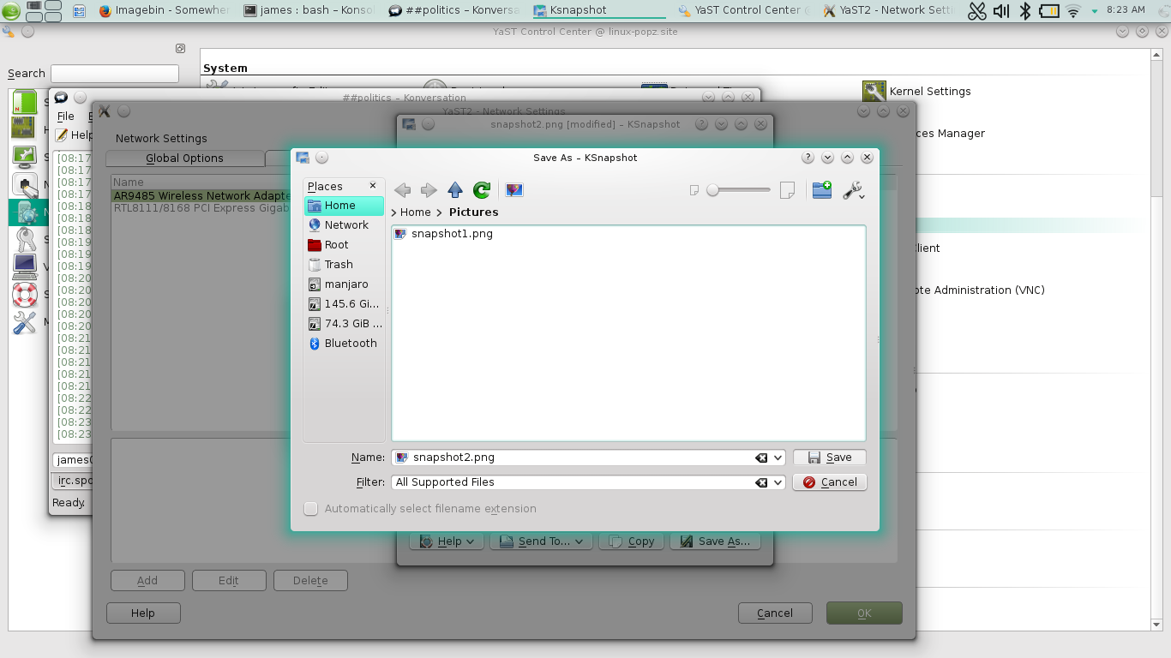Close the Places panel
The width and height of the screenshot is (1171, 658).
pyautogui.click(x=373, y=186)
